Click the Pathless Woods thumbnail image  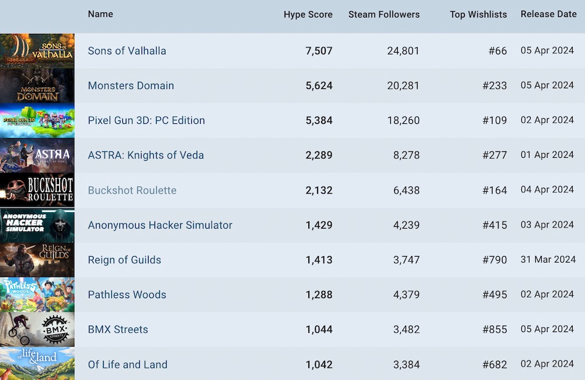point(37,295)
